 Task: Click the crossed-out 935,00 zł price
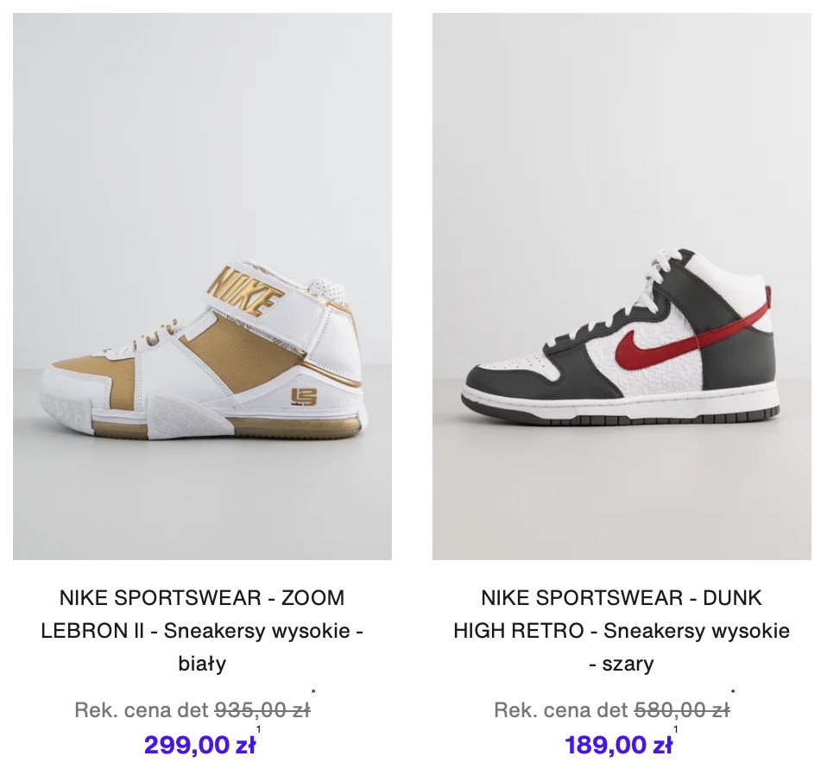click(262, 710)
